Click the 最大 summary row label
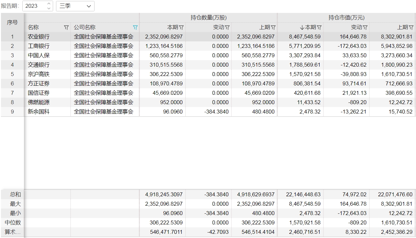 click(x=15, y=204)
